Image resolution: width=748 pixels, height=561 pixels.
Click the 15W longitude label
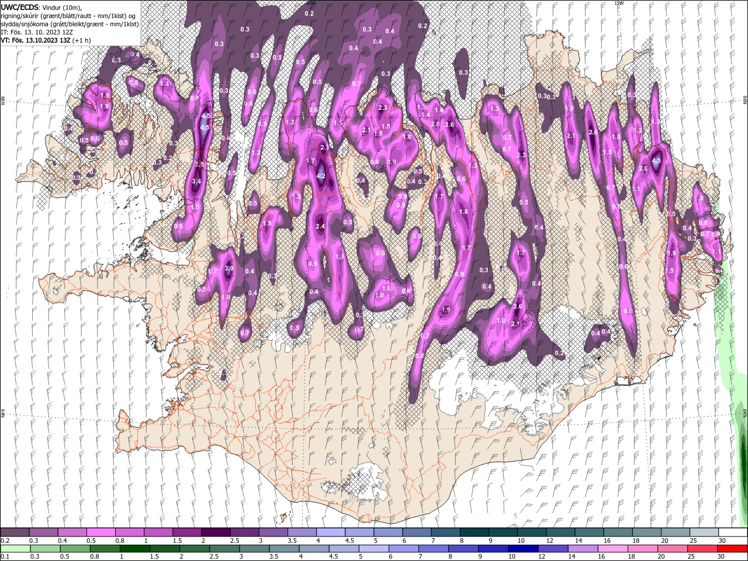tap(619, 3)
